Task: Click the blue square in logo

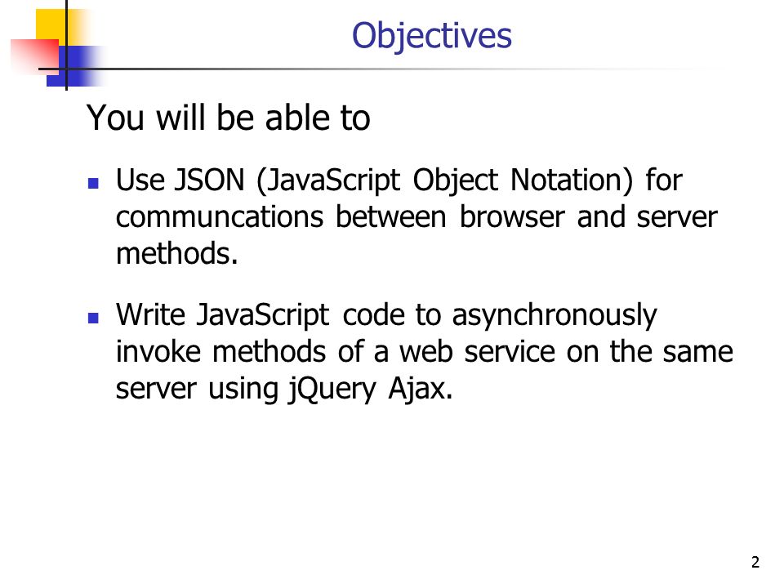Action: 75,66
